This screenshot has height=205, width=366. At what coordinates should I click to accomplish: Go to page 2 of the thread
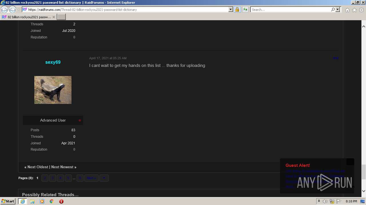tap(45, 178)
